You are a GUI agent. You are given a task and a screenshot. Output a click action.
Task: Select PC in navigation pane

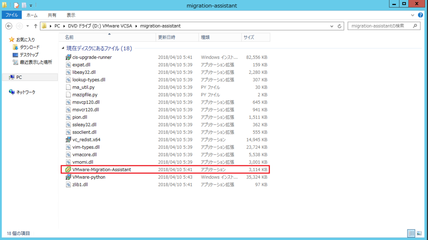19,77
